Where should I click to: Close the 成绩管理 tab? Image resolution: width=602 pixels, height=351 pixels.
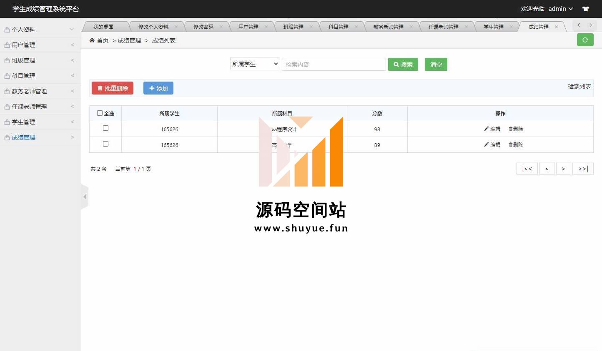click(x=556, y=27)
